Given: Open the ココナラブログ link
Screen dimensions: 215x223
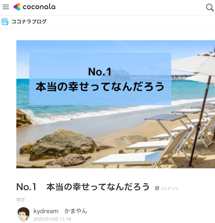Looking at the screenshot, I should [x=29, y=22].
